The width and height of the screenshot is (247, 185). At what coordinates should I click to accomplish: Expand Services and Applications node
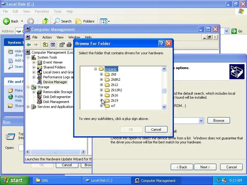click(x=28, y=107)
